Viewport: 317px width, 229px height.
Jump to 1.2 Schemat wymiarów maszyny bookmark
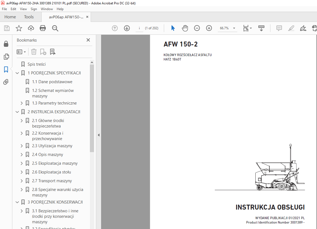pos(53,93)
